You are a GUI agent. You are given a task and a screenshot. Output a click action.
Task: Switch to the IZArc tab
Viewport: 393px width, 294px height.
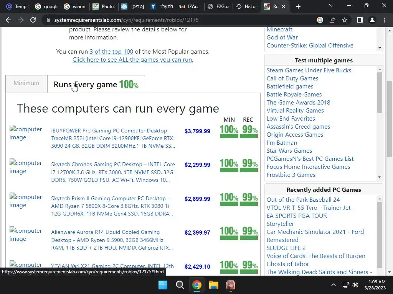click(x=189, y=7)
